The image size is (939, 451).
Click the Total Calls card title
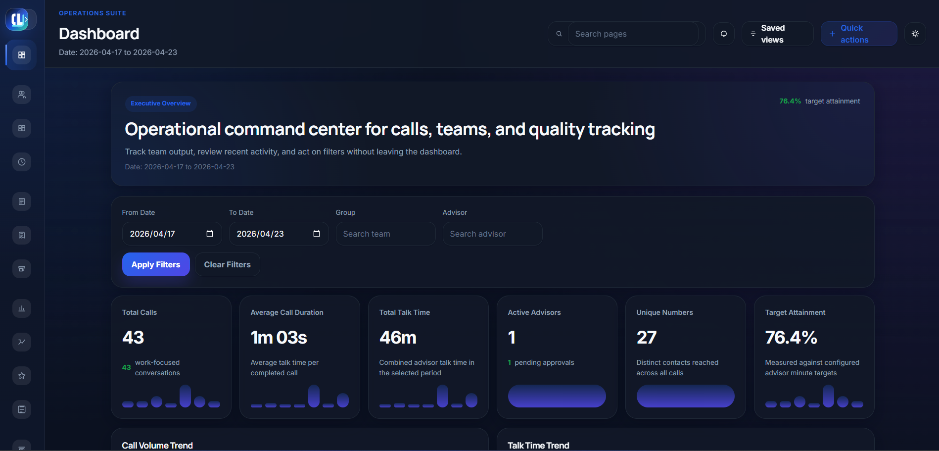(x=140, y=312)
